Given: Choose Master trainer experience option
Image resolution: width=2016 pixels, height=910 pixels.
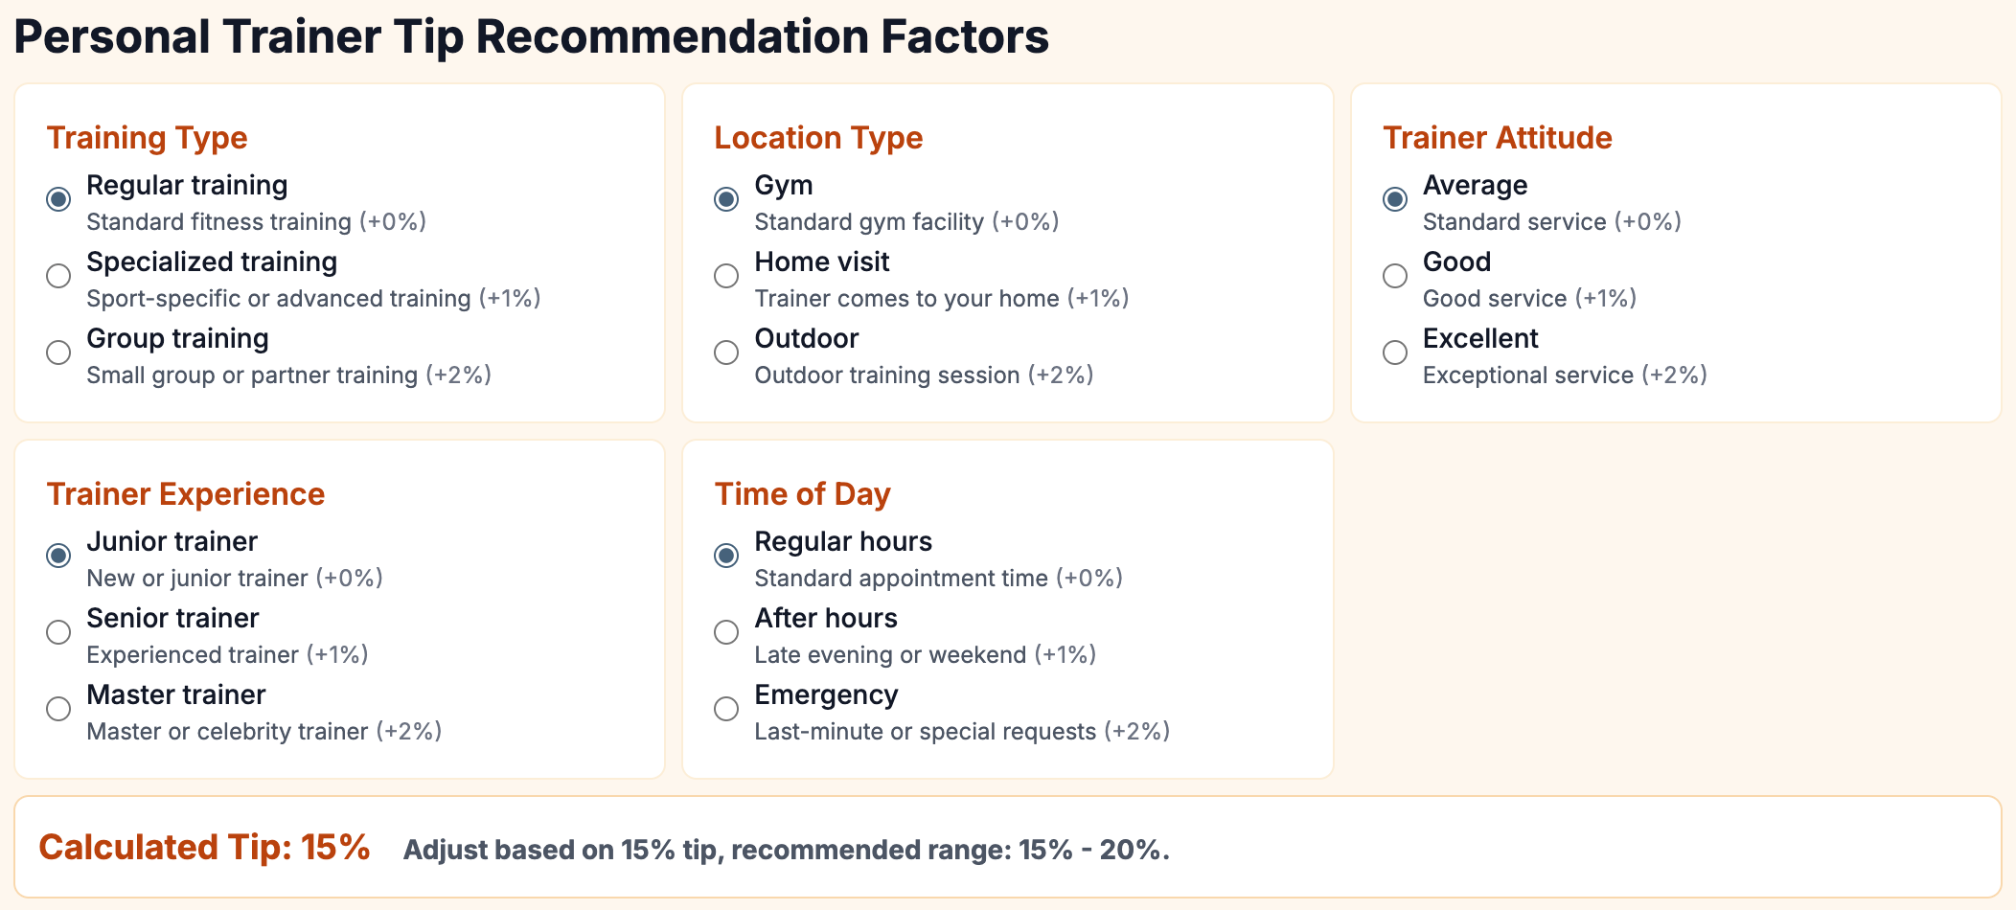Looking at the screenshot, I should click(x=58, y=709).
